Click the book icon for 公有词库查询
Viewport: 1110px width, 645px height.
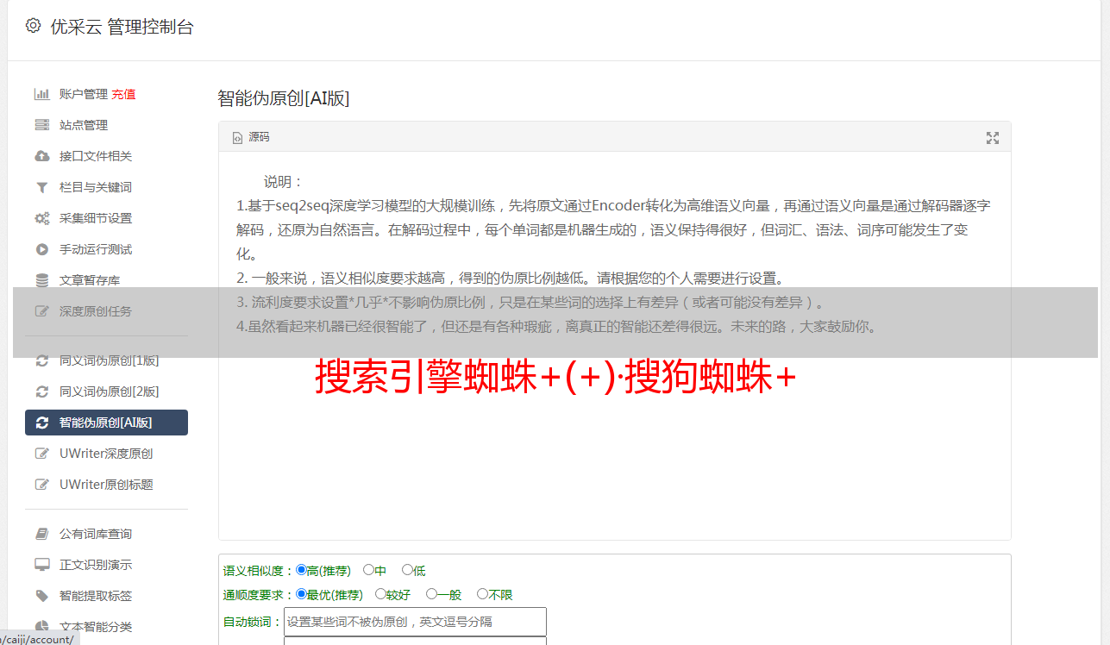coord(41,534)
